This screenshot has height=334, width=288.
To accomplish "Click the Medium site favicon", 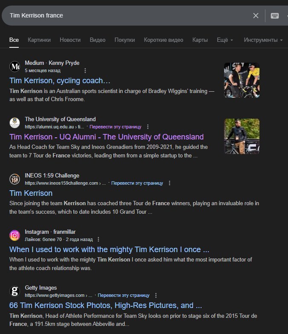I will [15, 67].
